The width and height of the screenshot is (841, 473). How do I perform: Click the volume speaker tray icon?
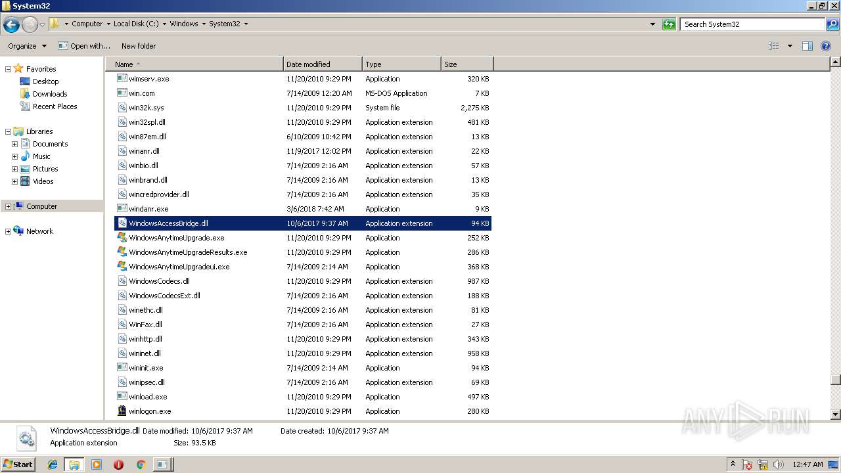(778, 464)
